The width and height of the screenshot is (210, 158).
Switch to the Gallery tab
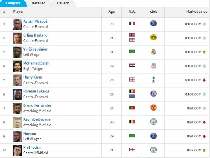(63, 3)
